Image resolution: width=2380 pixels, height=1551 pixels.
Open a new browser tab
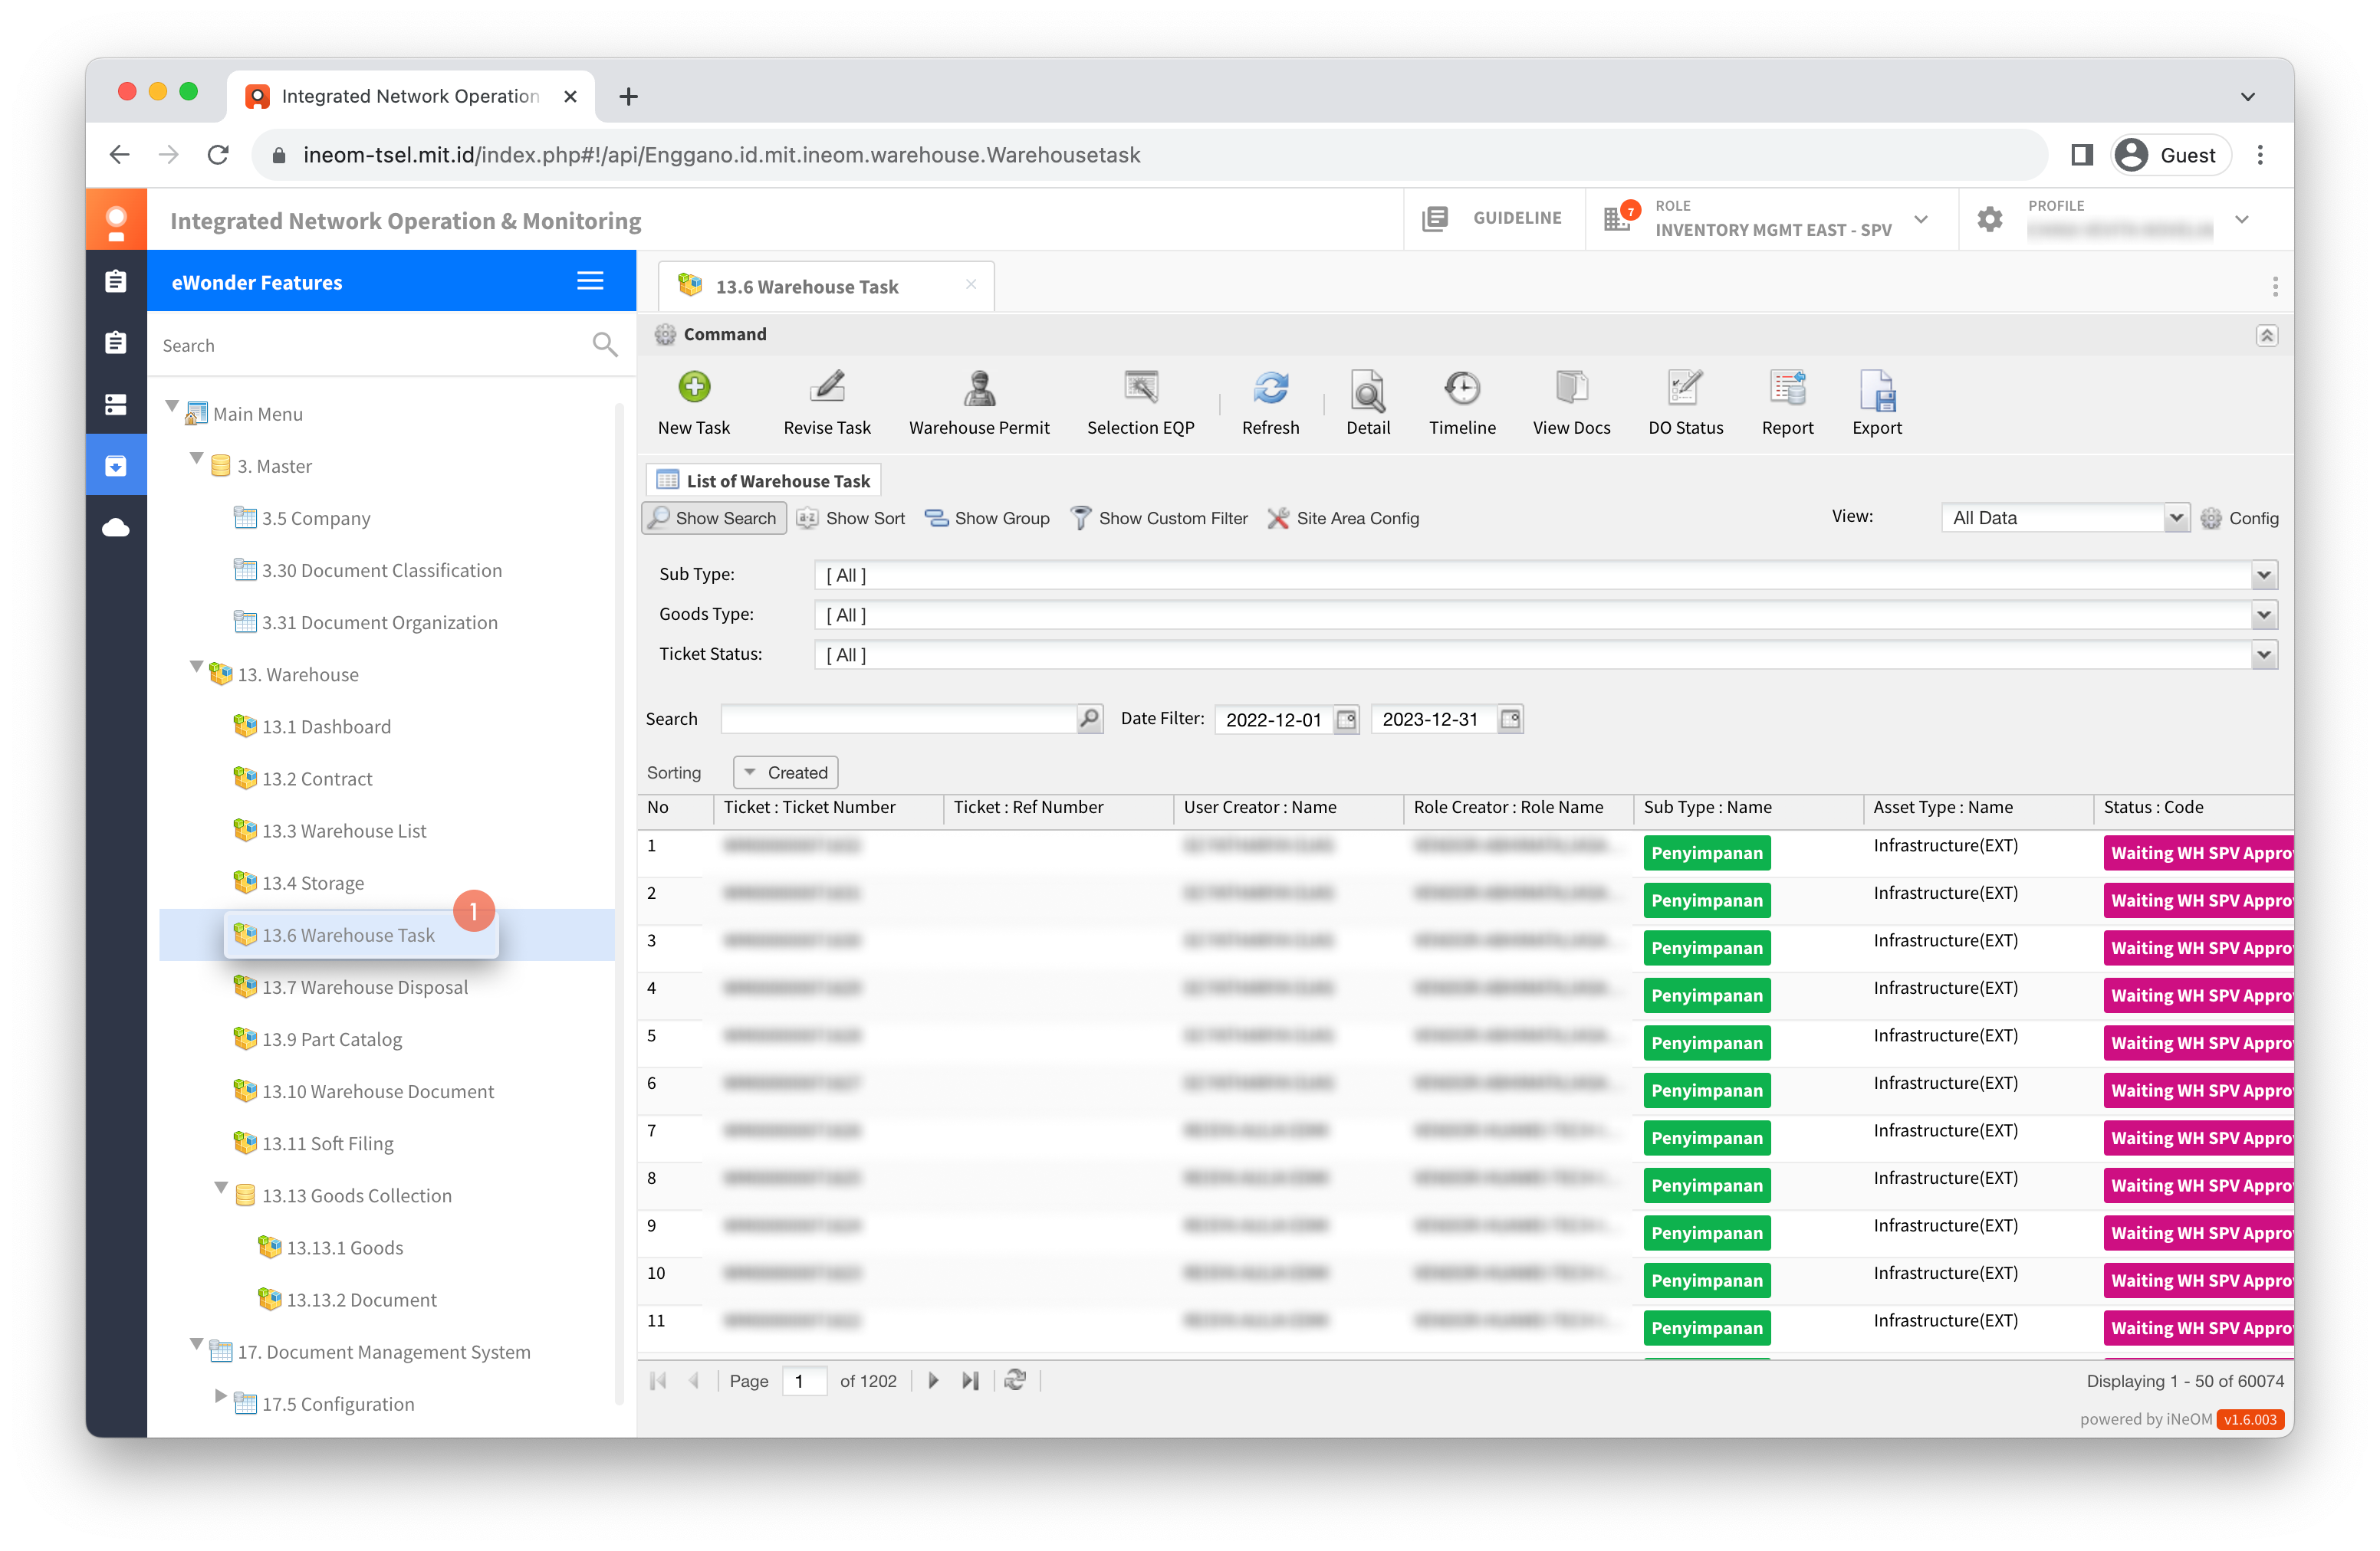click(x=628, y=96)
